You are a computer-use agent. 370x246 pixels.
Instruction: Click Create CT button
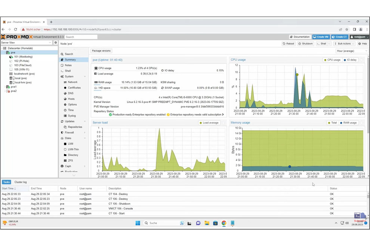(340, 37)
